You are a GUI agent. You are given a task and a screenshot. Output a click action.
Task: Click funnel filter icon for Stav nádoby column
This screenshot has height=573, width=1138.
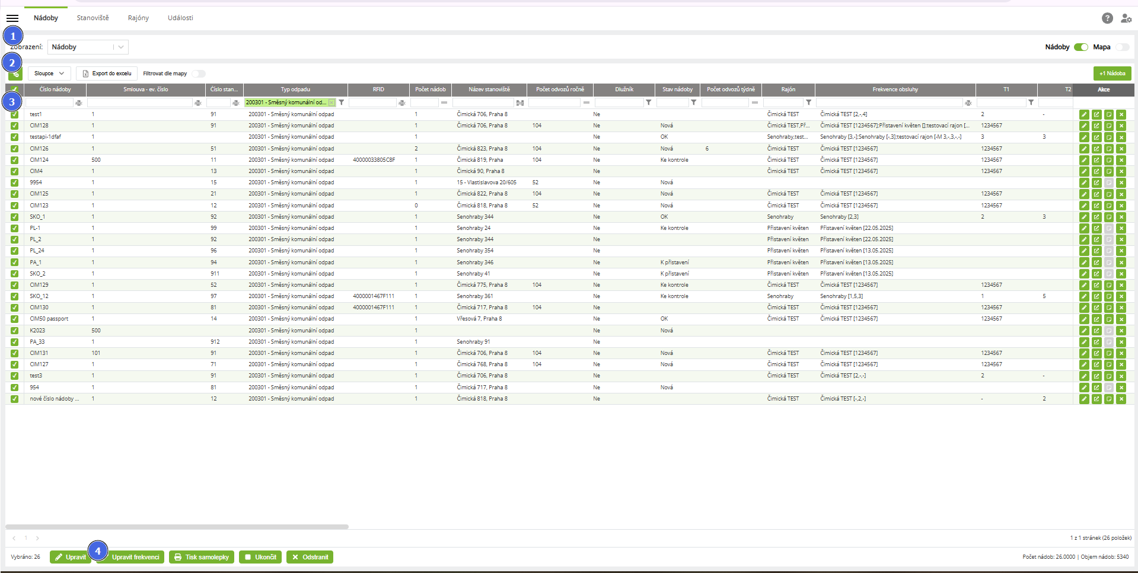tap(693, 103)
